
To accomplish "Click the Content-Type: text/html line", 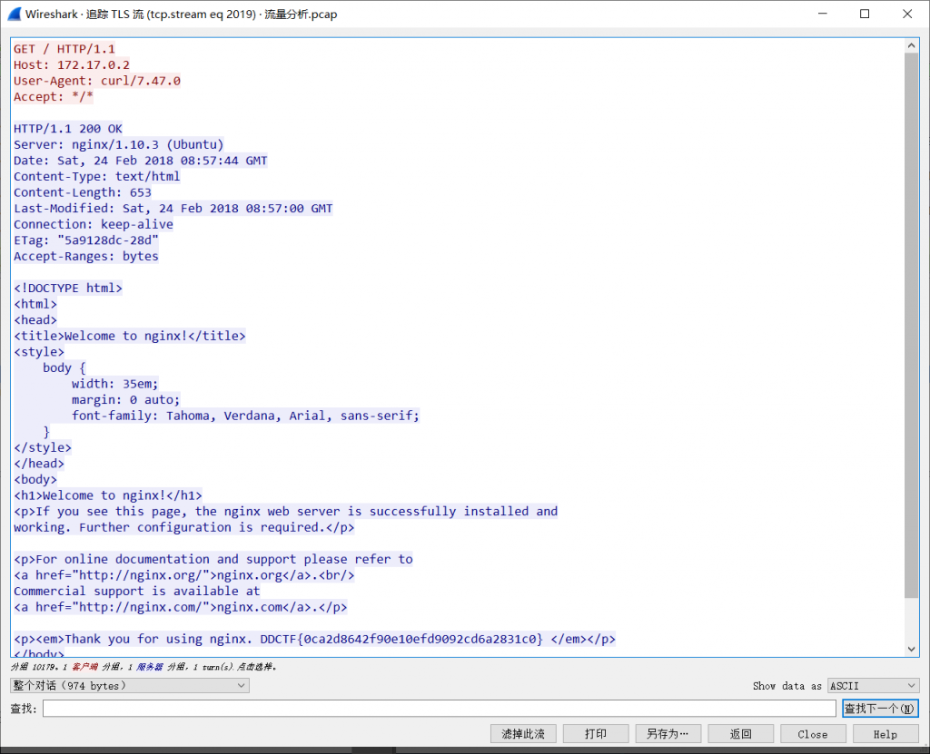I will (97, 177).
